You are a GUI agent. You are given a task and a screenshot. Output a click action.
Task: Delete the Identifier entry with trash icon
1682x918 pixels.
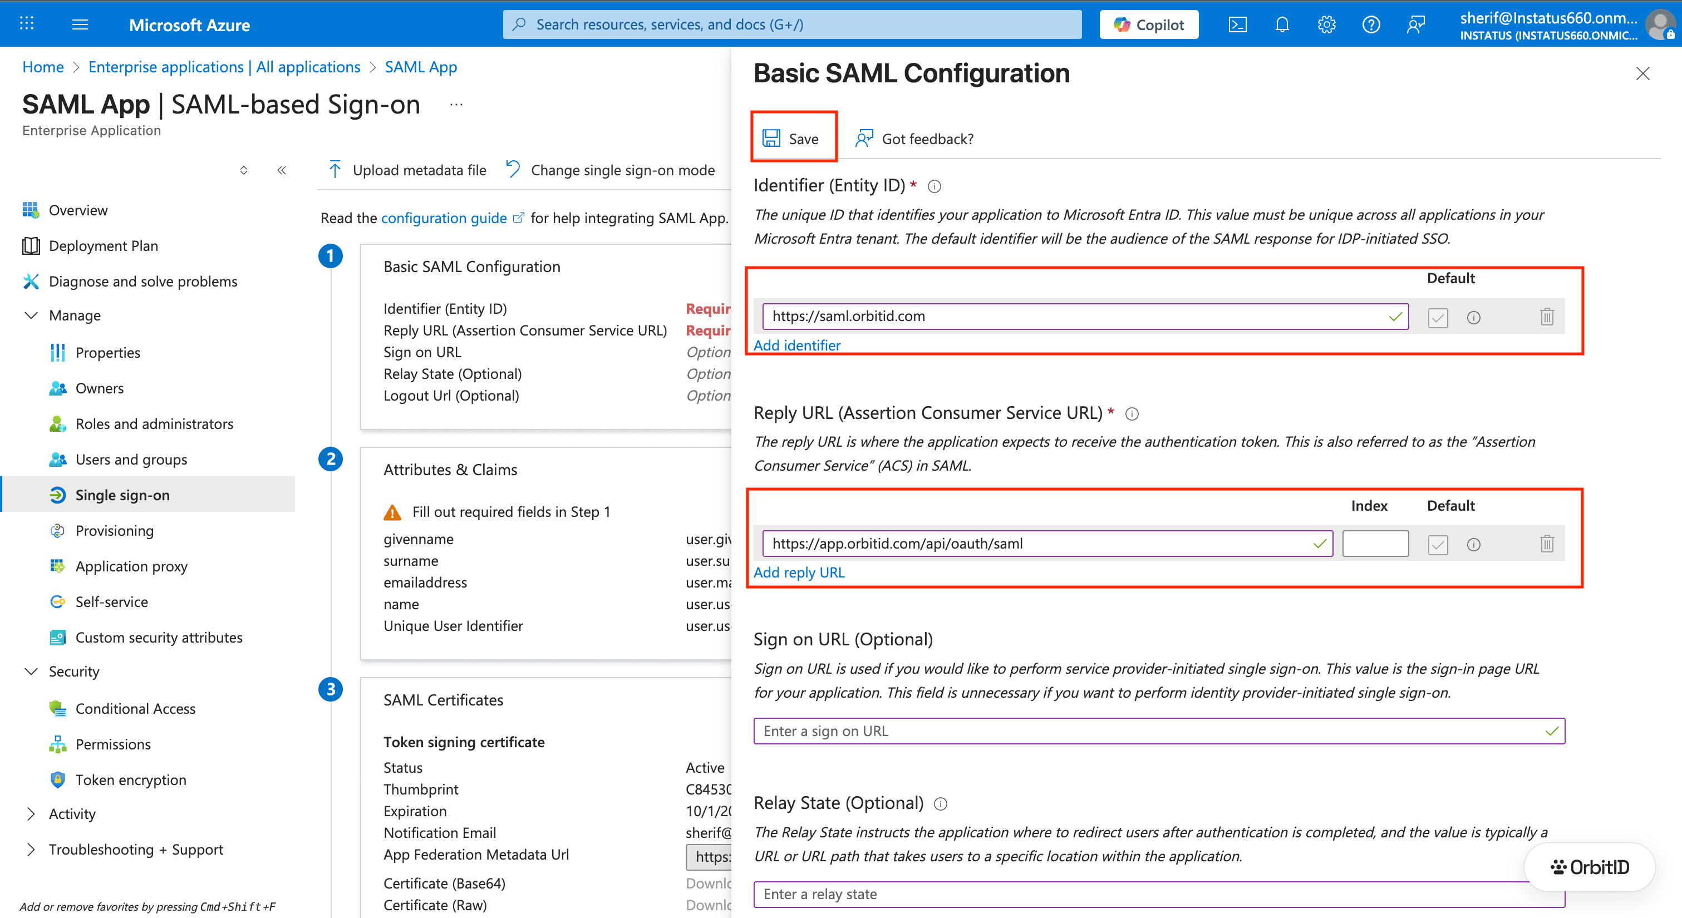tap(1547, 317)
